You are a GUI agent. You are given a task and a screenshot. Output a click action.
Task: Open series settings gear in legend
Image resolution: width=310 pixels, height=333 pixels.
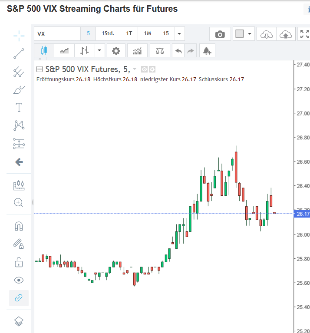[152, 69]
